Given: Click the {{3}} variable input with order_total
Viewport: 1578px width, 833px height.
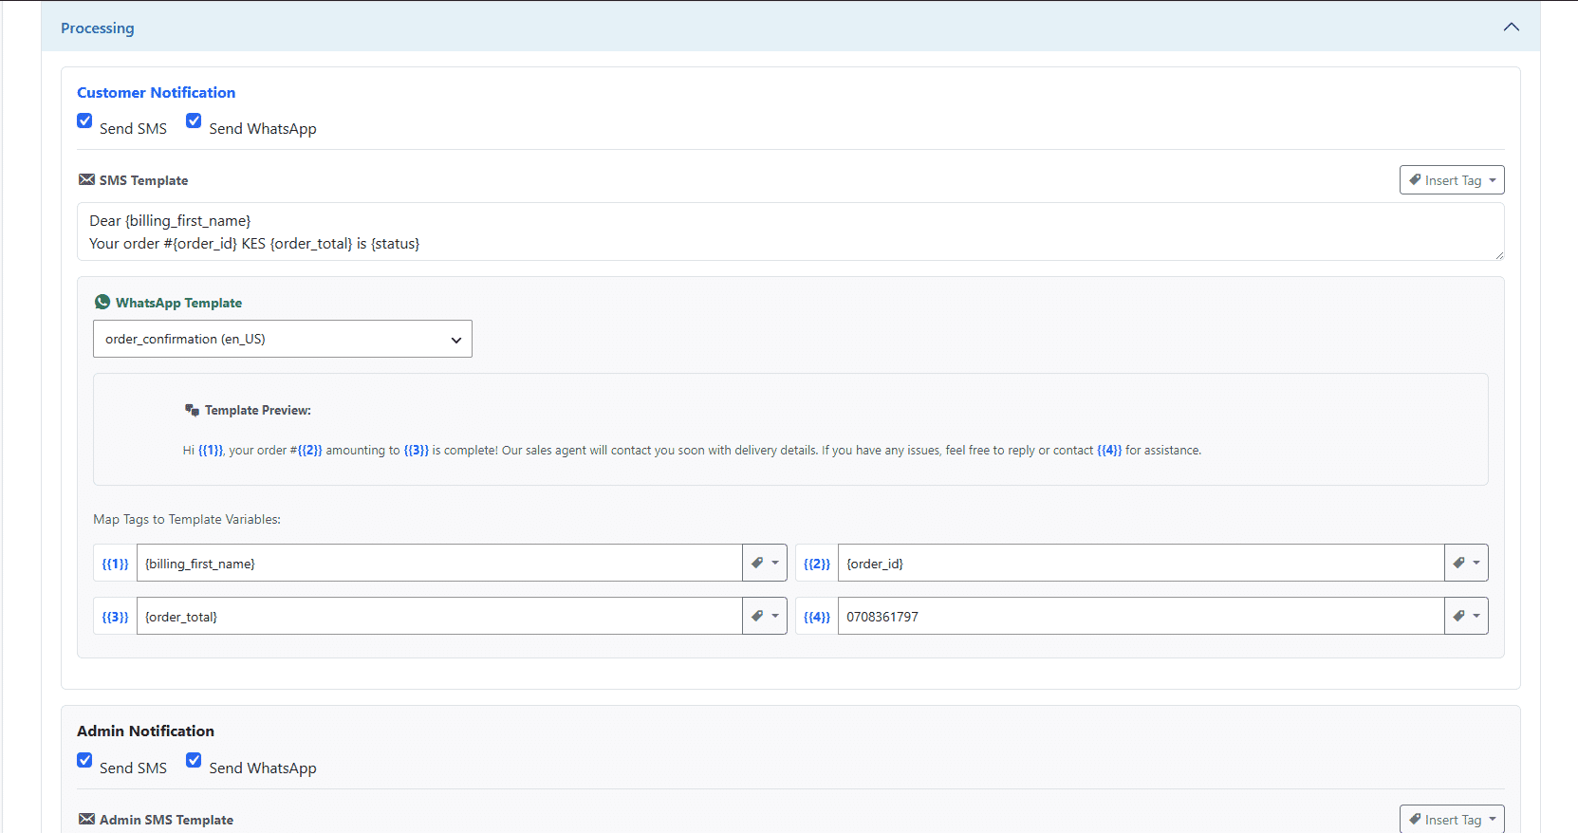Looking at the screenshot, I should [439, 616].
